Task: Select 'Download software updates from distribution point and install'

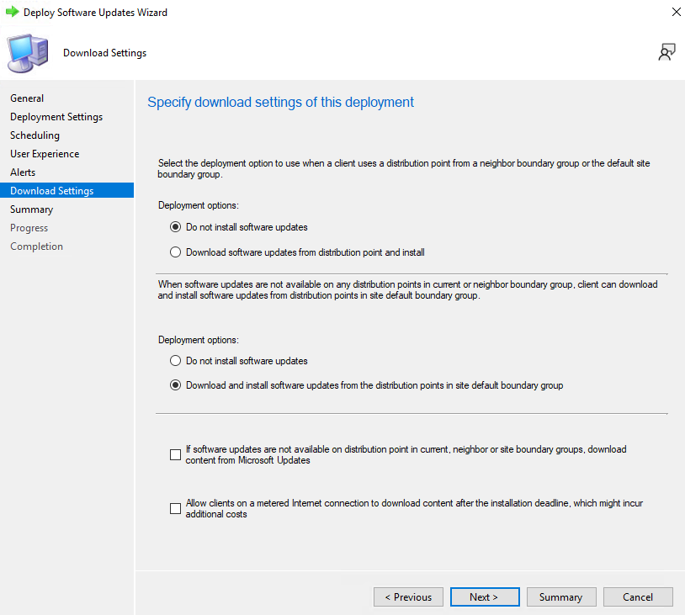Action: point(175,252)
